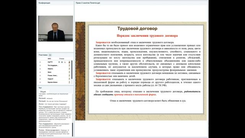Click the presenter avatar icon for ОмГТУ
Screen dimensions: 245x138
coord(69,62)
